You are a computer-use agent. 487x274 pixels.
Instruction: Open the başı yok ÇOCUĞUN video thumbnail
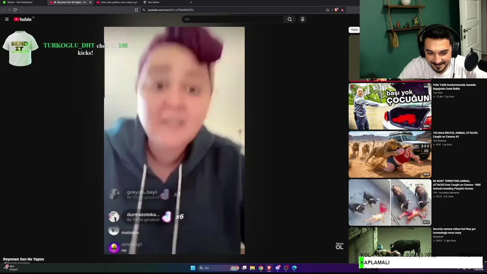(390, 106)
